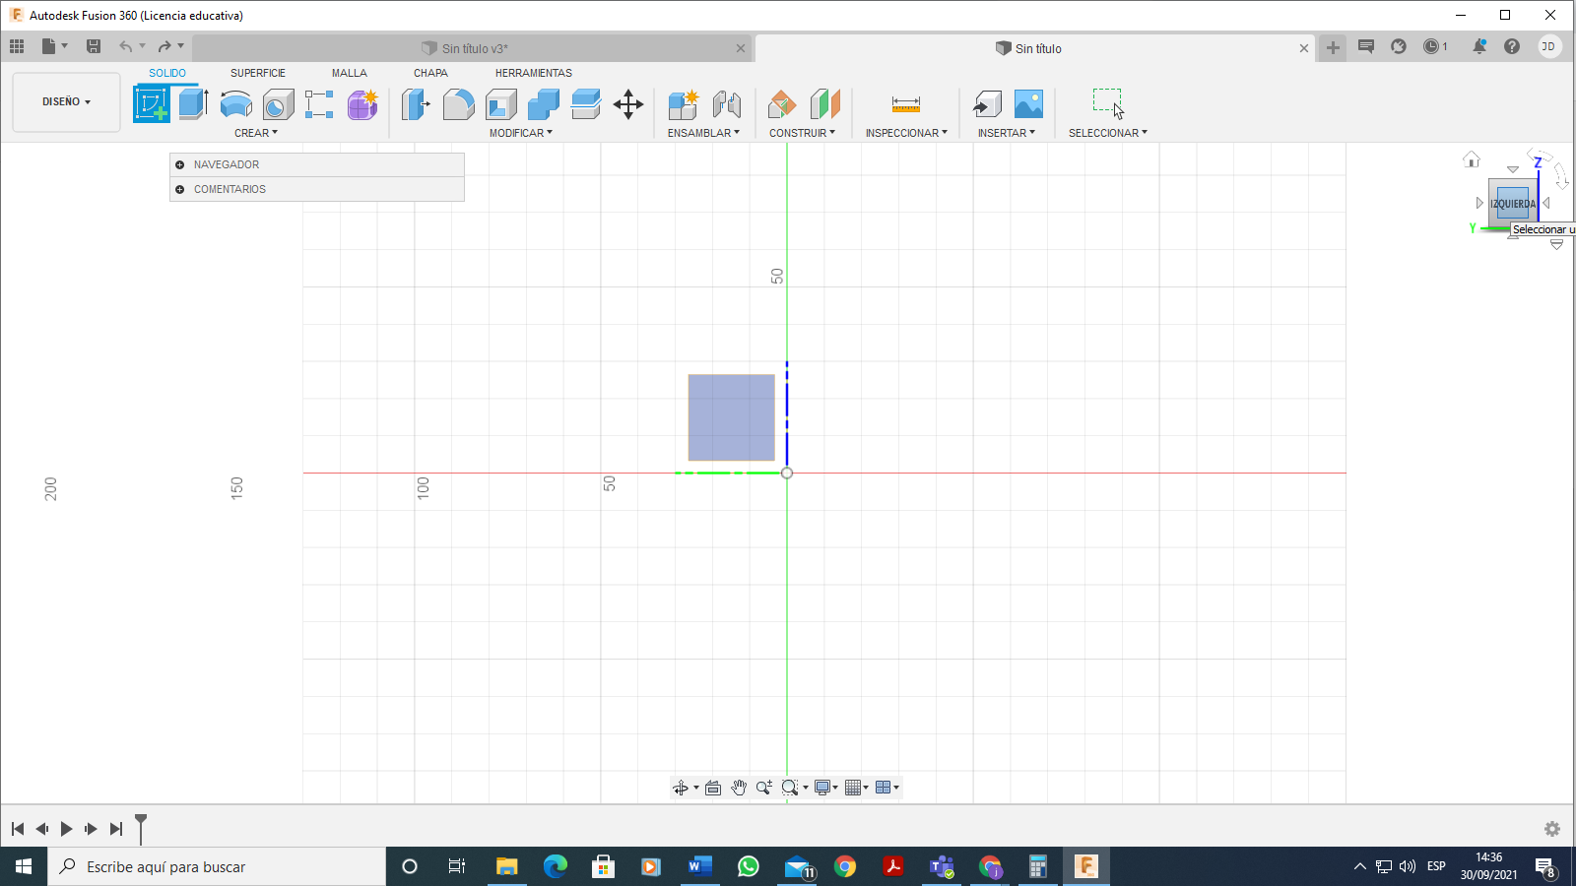The width and height of the screenshot is (1576, 886).
Task: Click IZQUIERDA on the ViewCube
Action: (1511, 202)
